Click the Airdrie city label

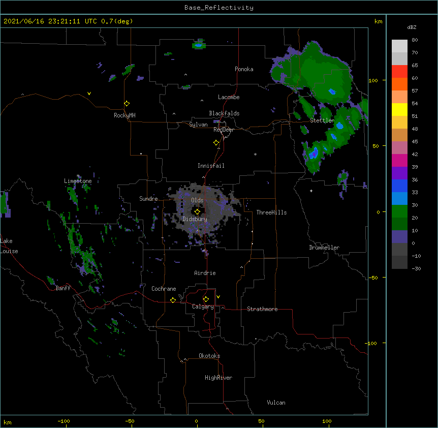(x=205, y=273)
